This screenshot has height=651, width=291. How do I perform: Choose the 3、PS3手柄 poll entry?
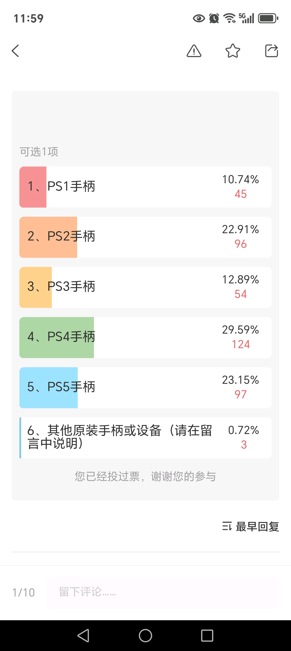pos(145,287)
